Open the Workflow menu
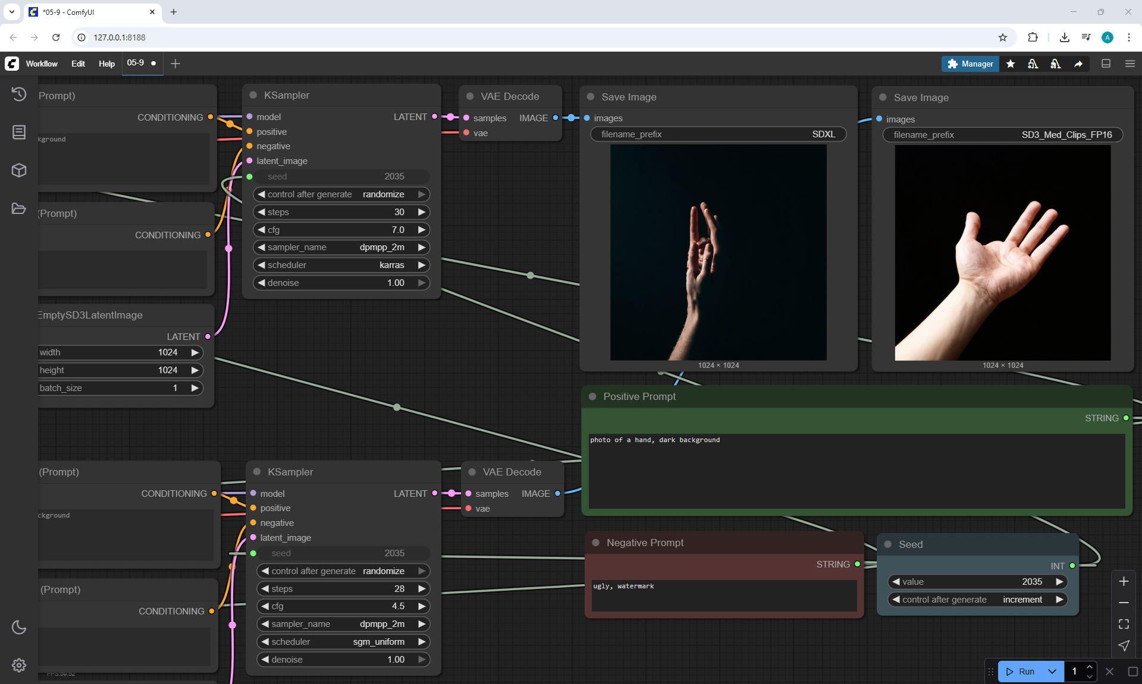The image size is (1142, 684). (x=42, y=64)
